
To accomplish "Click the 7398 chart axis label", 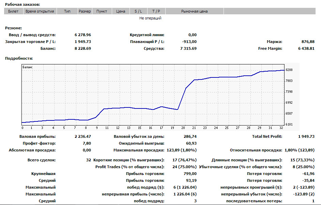I will point(289,92).
